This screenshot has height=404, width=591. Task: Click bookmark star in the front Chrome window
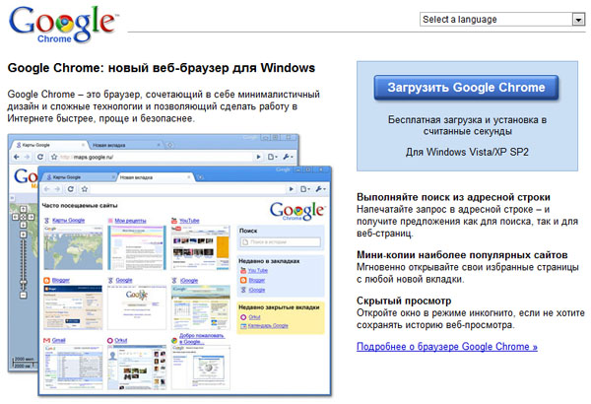85,189
